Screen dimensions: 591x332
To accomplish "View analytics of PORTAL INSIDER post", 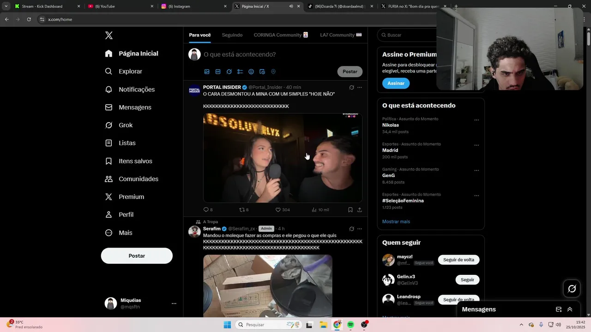I will pos(320,210).
